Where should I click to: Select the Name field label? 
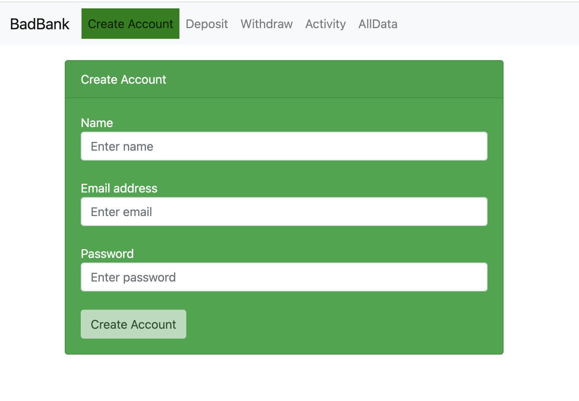pyautogui.click(x=97, y=123)
